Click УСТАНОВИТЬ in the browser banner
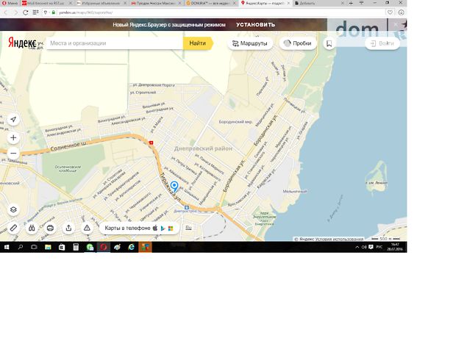This screenshot has width=456, height=338. click(256, 25)
